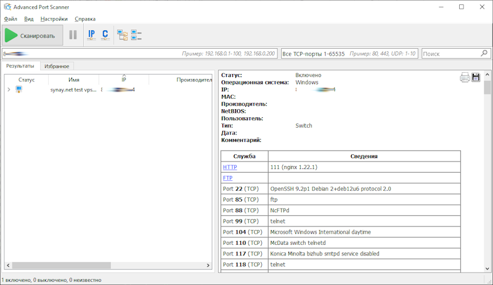Viewport: 493px width, 285px height.
Task: Click the Port 110 (TCP) cell
Action: pos(244,243)
